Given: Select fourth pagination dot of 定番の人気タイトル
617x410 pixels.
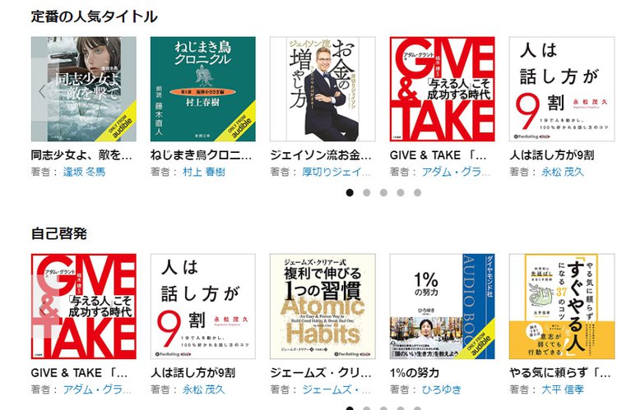Looking at the screenshot, I should (x=401, y=192).
